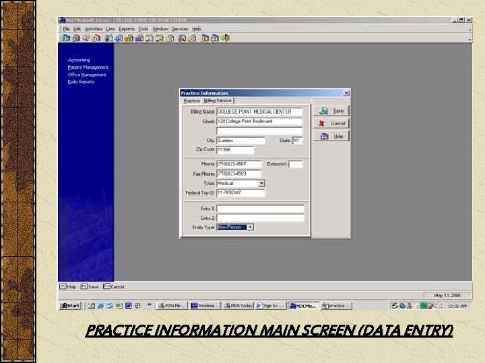The image size is (485, 363).
Task: Open Office Management in the sidebar
Action: (x=87, y=75)
